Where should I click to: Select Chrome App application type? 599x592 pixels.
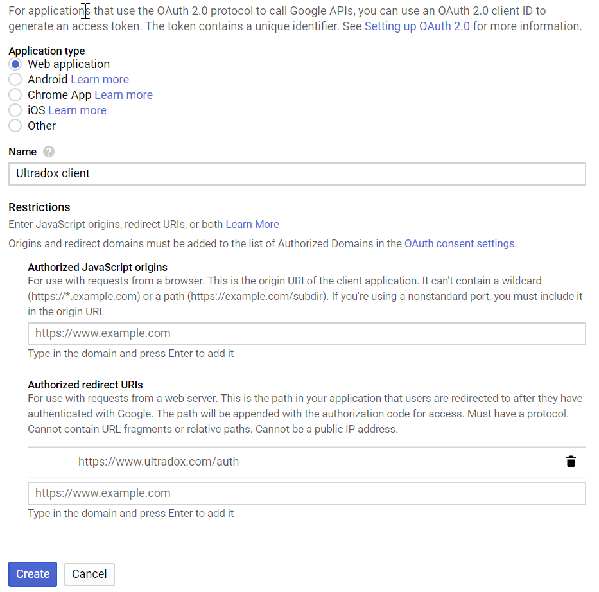pyautogui.click(x=15, y=95)
